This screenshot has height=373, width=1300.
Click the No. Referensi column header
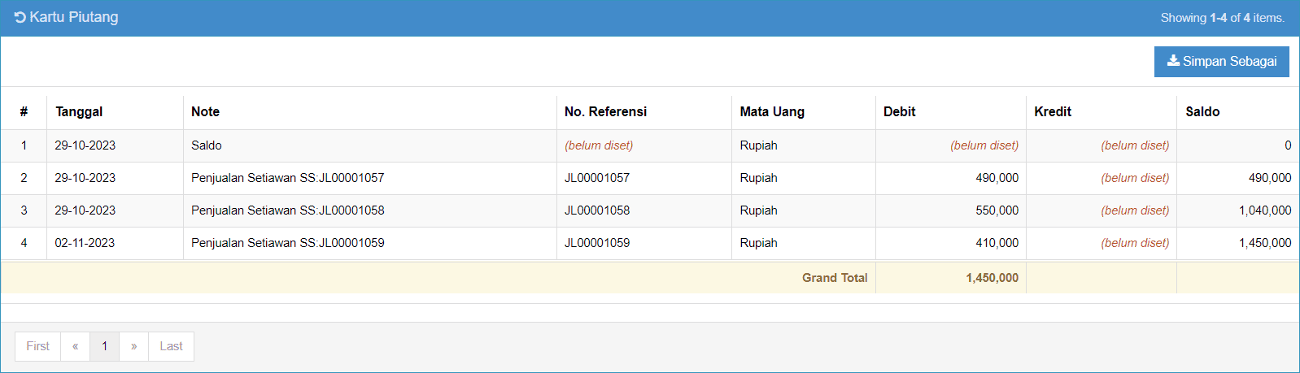605,112
